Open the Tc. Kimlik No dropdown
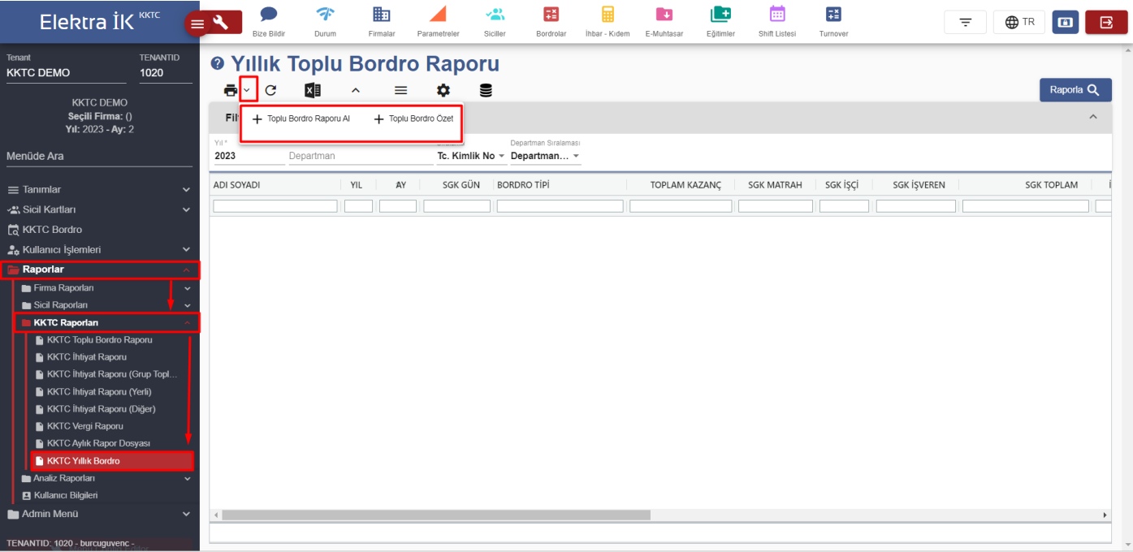Screen dimensions: 1133x552 (x=471, y=156)
